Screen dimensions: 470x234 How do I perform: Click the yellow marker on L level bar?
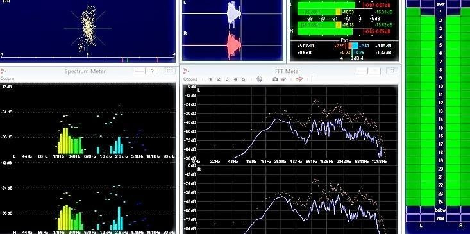pos(338,12)
